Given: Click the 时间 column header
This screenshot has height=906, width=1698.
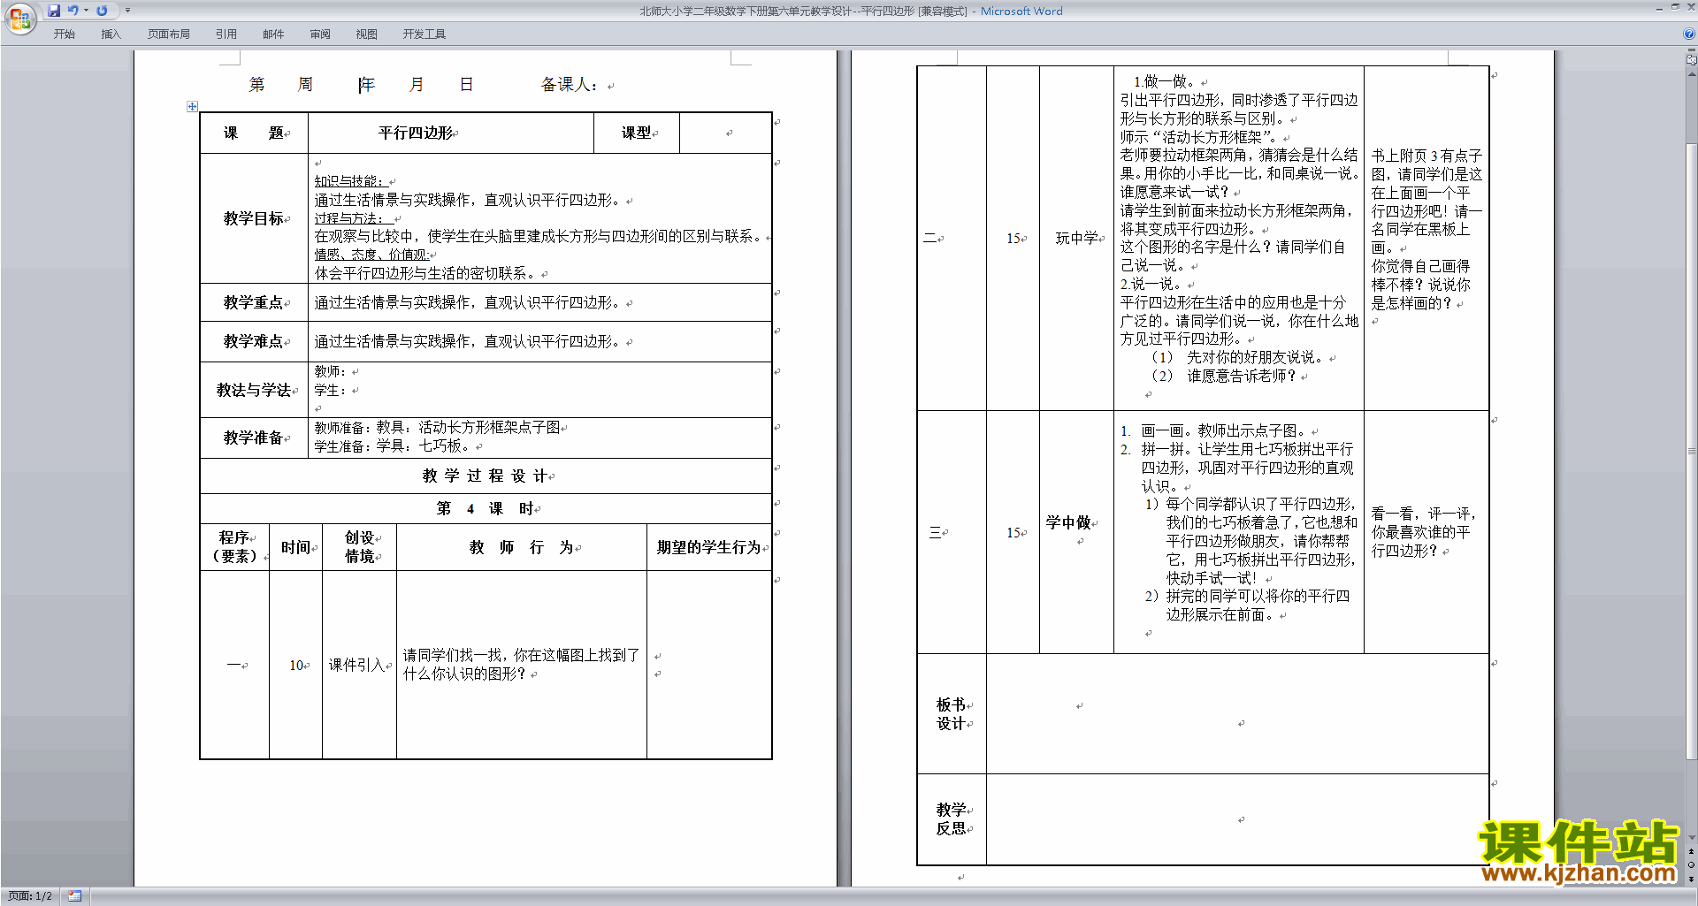Looking at the screenshot, I should tap(296, 547).
